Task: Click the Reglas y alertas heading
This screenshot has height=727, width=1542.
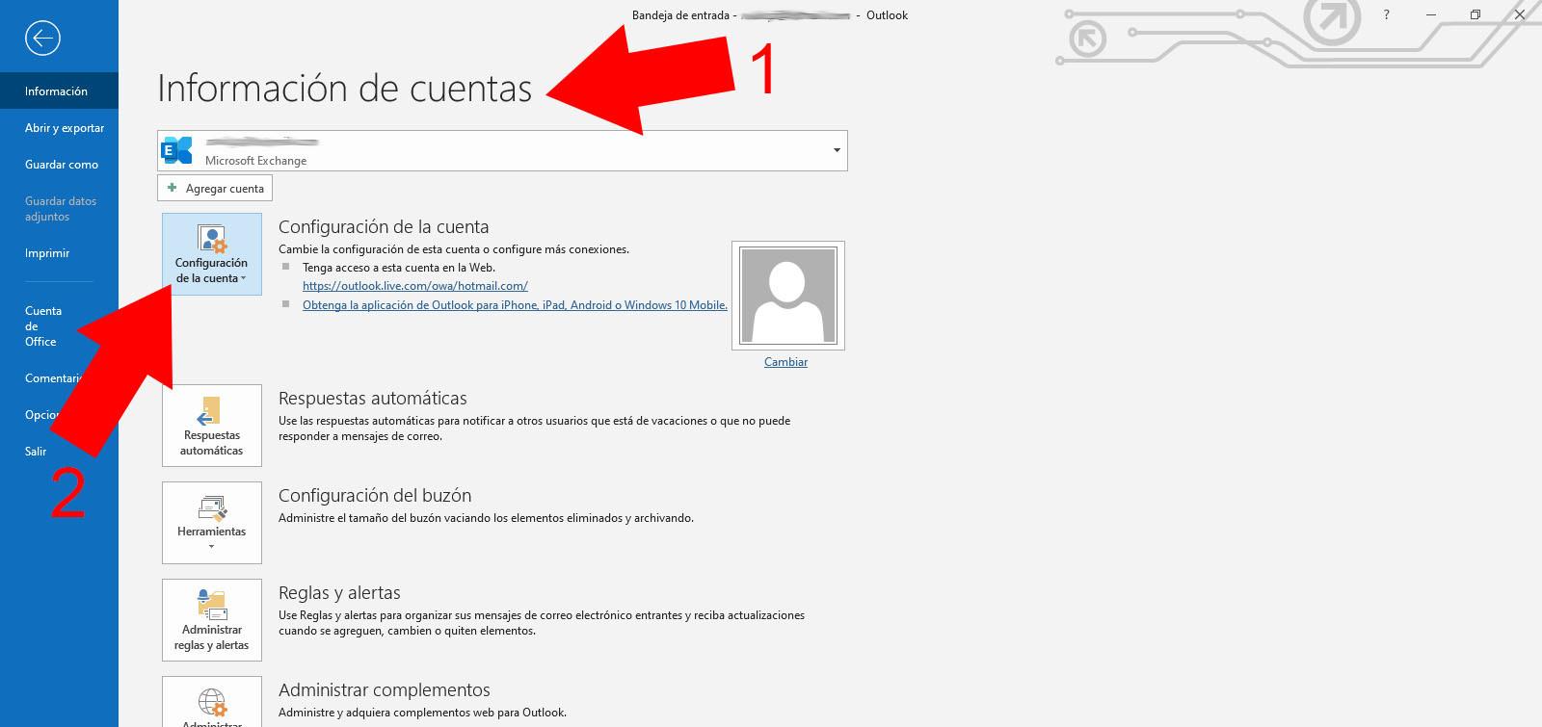Action: (x=339, y=593)
